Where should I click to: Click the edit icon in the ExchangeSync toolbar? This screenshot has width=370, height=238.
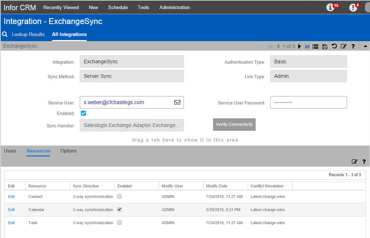click(x=343, y=46)
